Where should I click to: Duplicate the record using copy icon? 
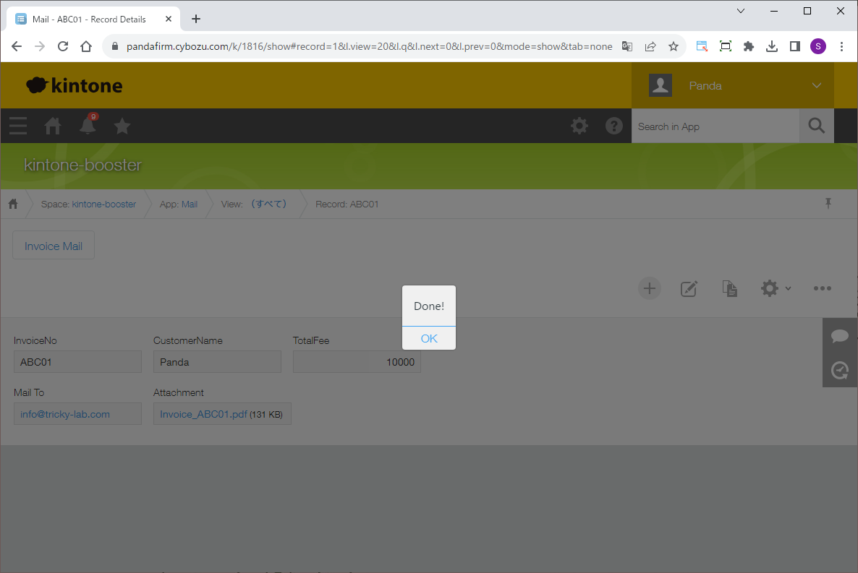730,289
